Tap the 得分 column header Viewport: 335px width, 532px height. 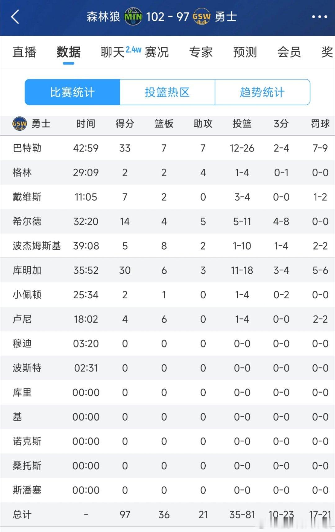coord(125,124)
